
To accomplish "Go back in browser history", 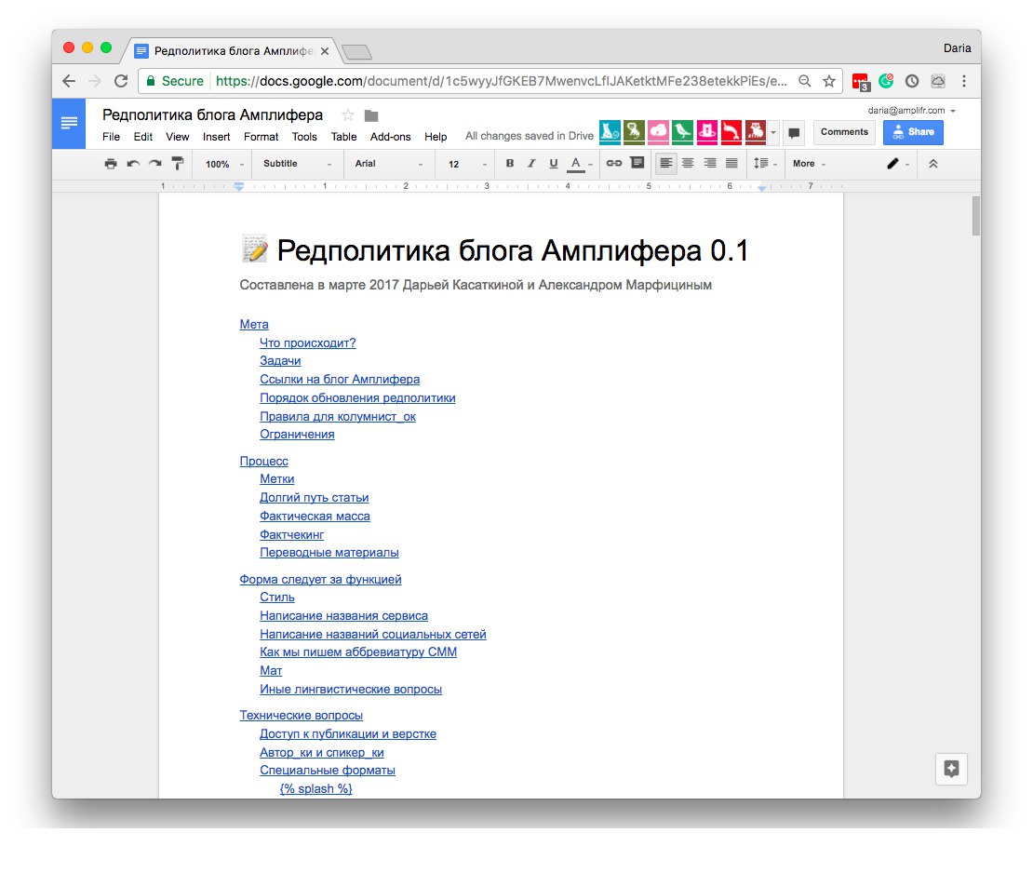I will pos(69,81).
